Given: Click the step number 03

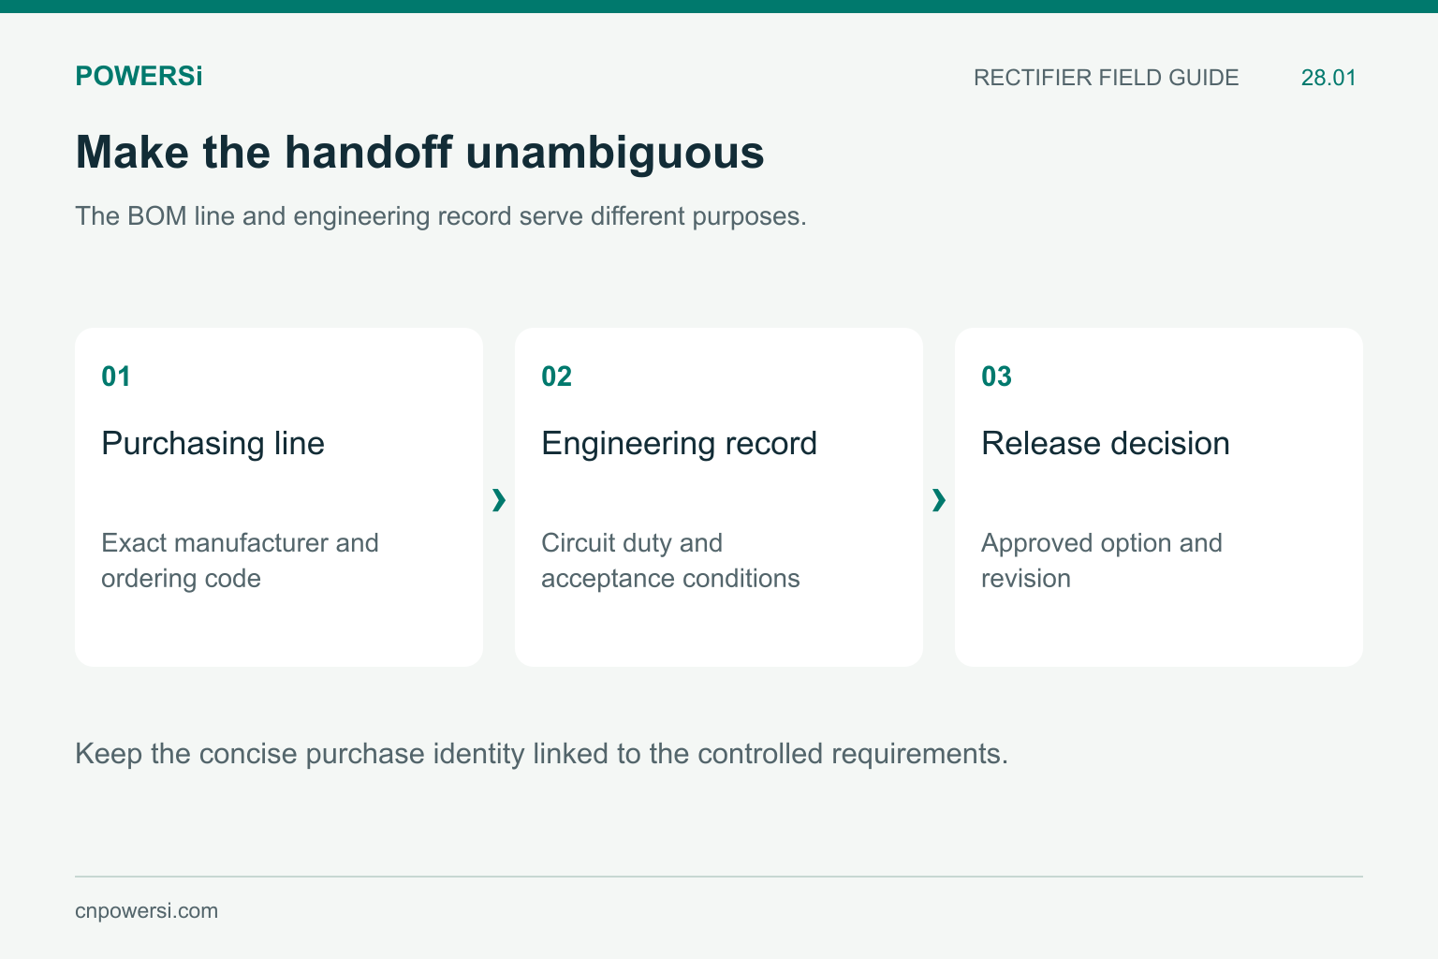Looking at the screenshot, I should point(996,376).
